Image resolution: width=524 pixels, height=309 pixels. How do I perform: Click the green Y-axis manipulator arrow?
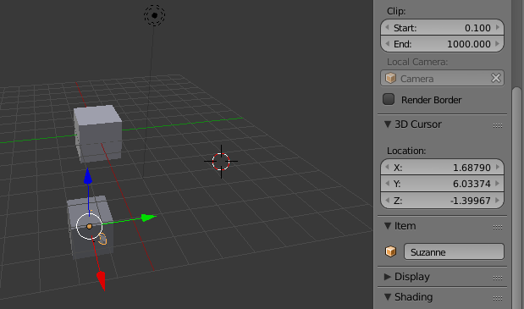coord(148,218)
